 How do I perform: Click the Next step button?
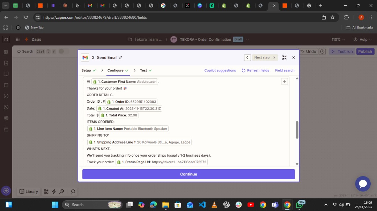point(265,57)
